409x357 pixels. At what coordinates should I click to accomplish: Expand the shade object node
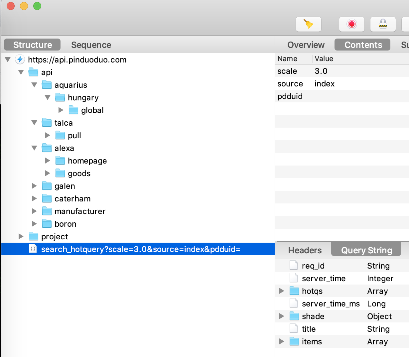pos(282,316)
